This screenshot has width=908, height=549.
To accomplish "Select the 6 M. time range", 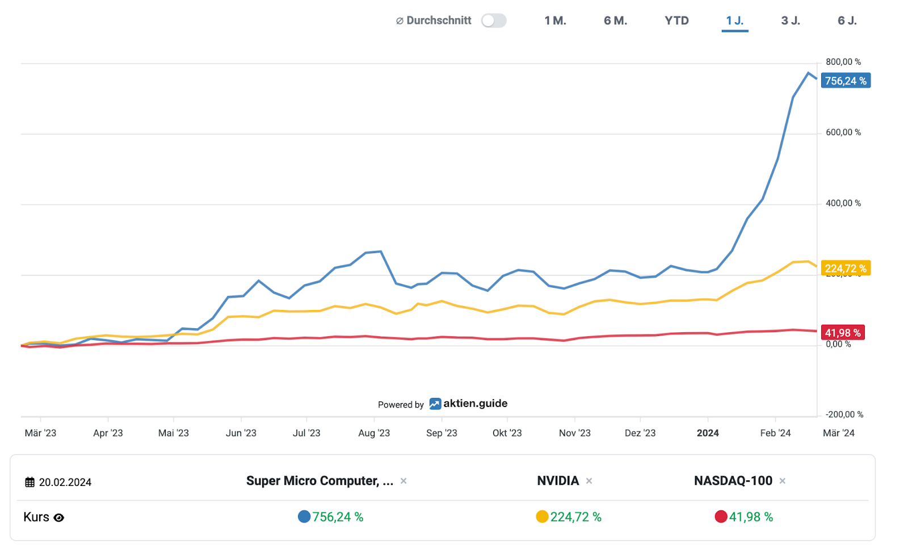I will [615, 21].
